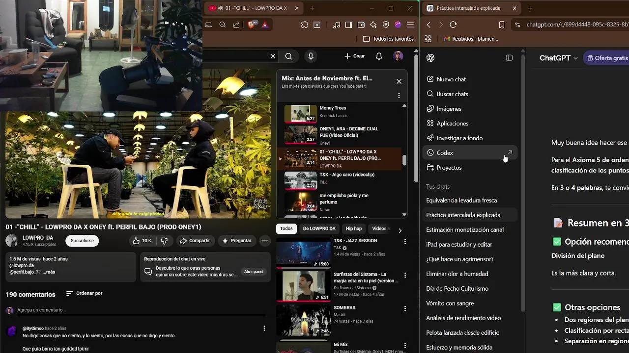The image size is (629, 353).
Task: Close the 'Mix: Antes de Noviembre' playlist panel
Action: coord(399,81)
